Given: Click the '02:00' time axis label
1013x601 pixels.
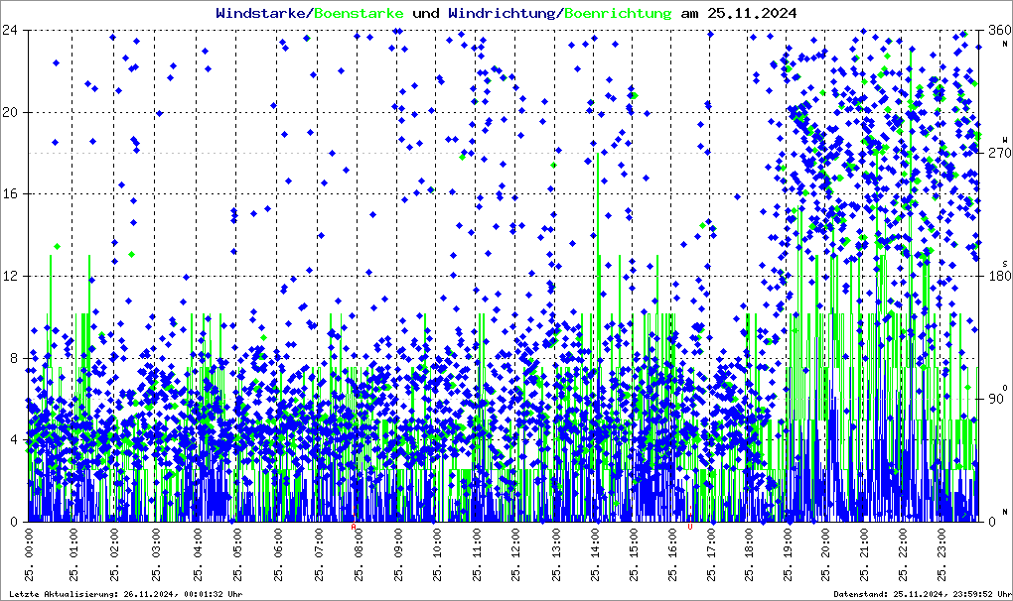Looking at the screenshot, I should click(113, 542).
